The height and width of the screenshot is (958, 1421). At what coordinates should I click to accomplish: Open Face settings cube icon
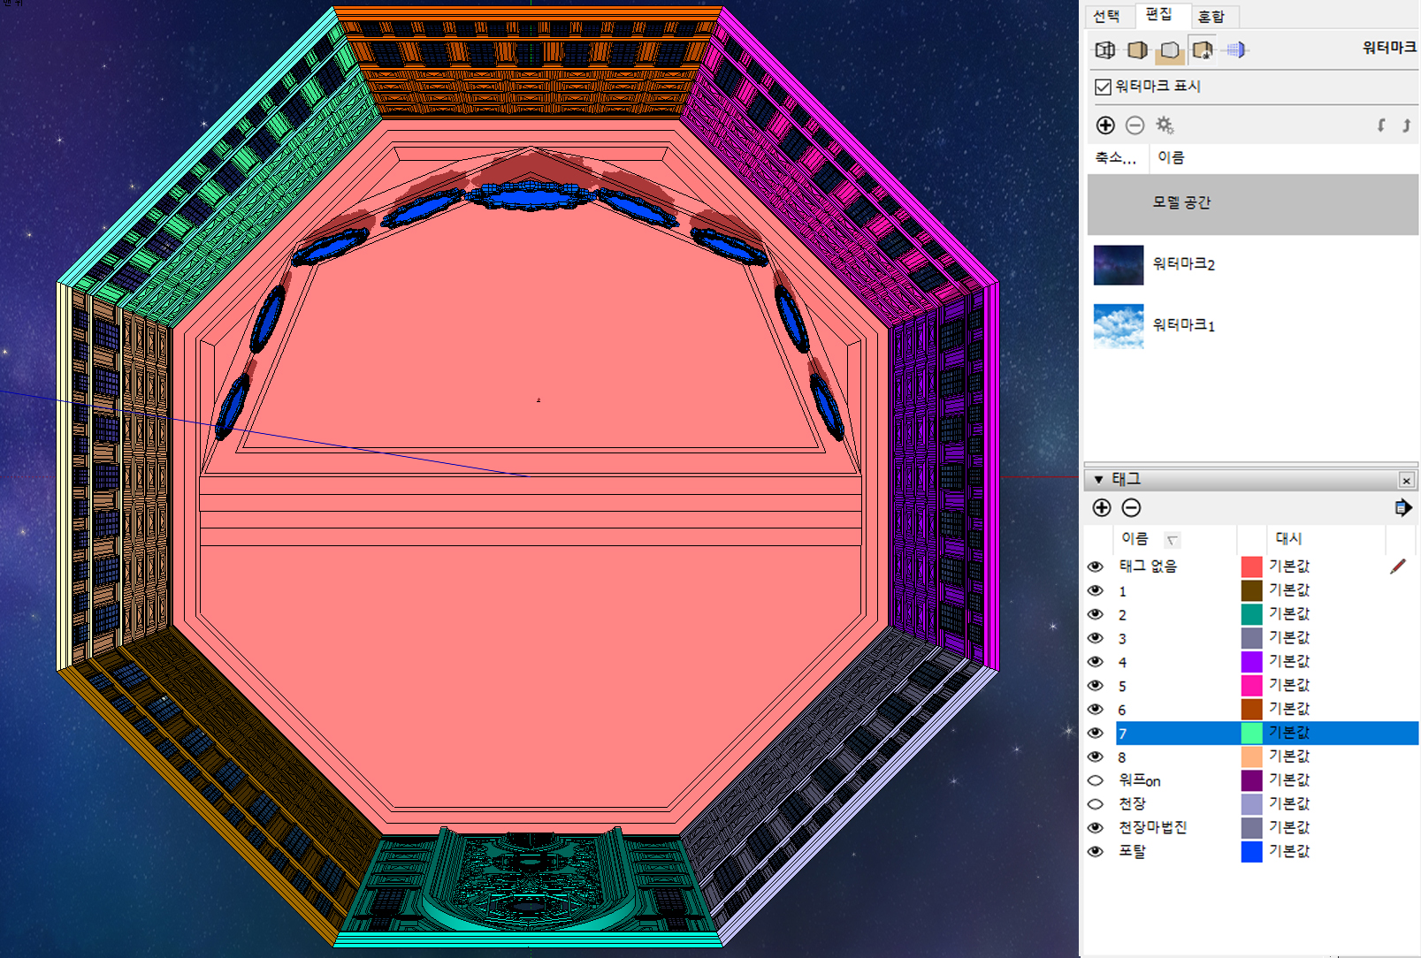(x=1137, y=50)
